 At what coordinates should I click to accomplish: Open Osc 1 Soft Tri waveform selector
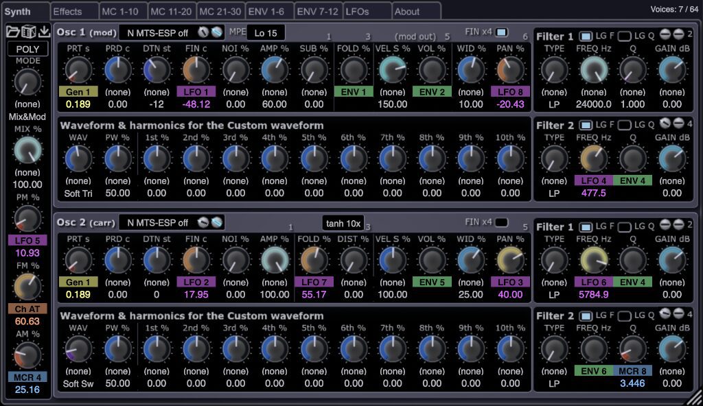(x=78, y=193)
